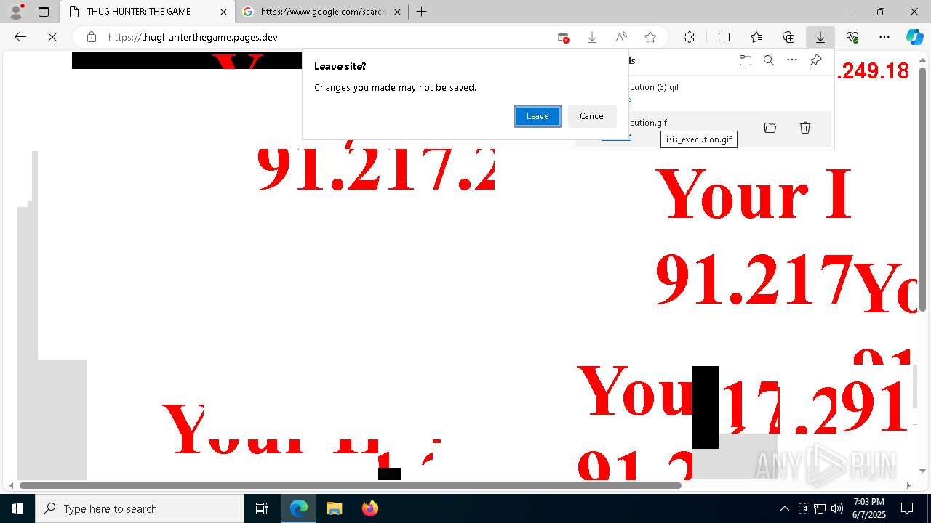Image resolution: width=931 pixels, height=523 pixels.
Task: Open the Windows Start menu
Action: click(17, 508)
